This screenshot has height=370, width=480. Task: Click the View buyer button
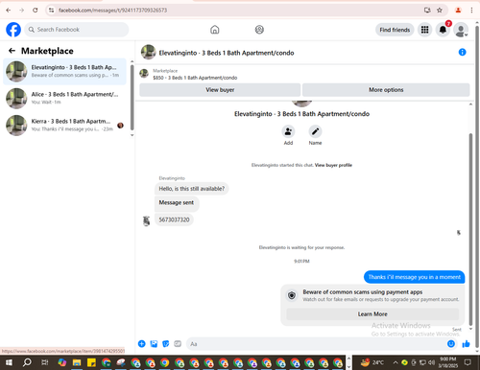(x=220, y=90)
